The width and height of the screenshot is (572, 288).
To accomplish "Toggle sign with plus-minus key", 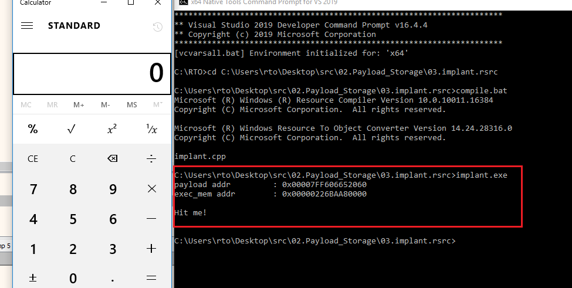I will tap(33, 277).
